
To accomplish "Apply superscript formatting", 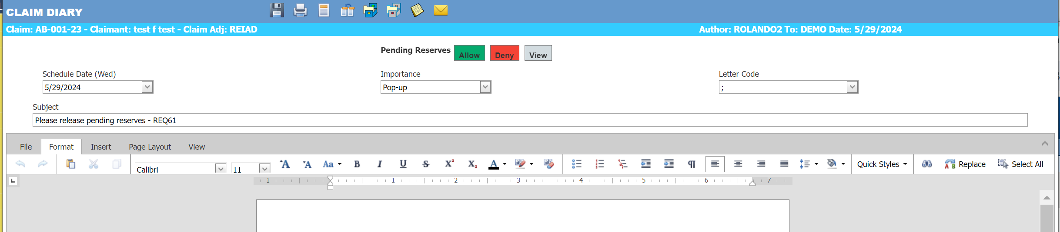I will click(449, 164).
